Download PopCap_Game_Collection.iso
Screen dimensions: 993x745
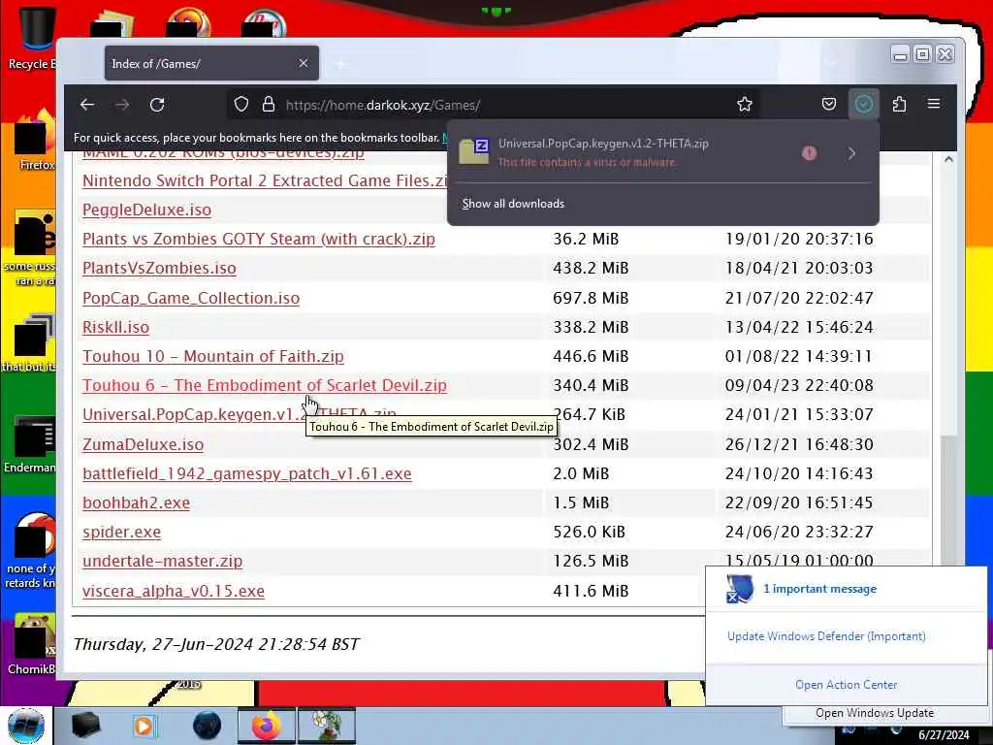coord(191,298)
